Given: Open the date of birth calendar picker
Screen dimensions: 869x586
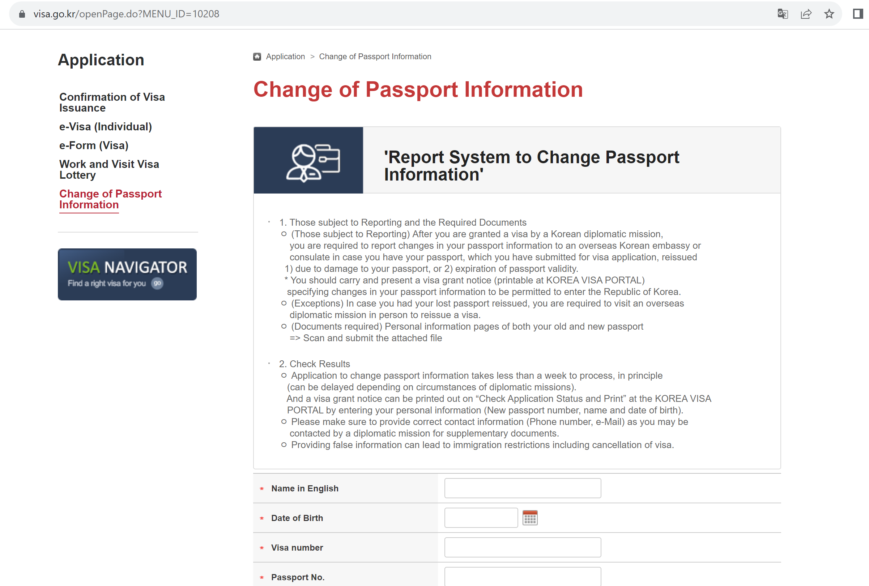Looking at the screenshot, I should pos(529,518).
